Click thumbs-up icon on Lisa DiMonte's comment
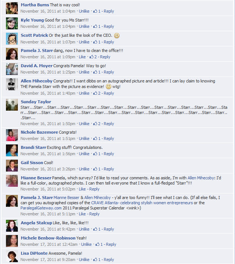Viewport: 235px width, 264px height. [95, 260]
